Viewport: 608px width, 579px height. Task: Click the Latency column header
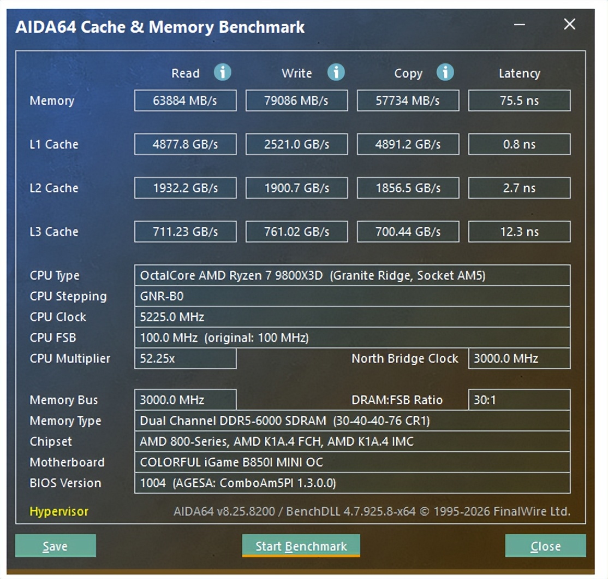click(519, 73)
